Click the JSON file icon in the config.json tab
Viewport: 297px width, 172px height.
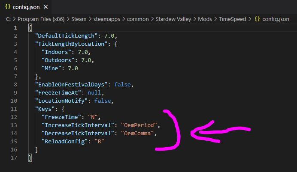[7, 7]
